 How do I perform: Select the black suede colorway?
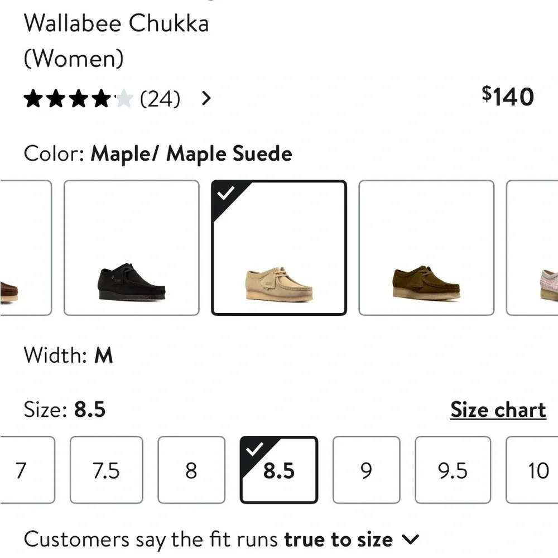(x=131, y=248)
